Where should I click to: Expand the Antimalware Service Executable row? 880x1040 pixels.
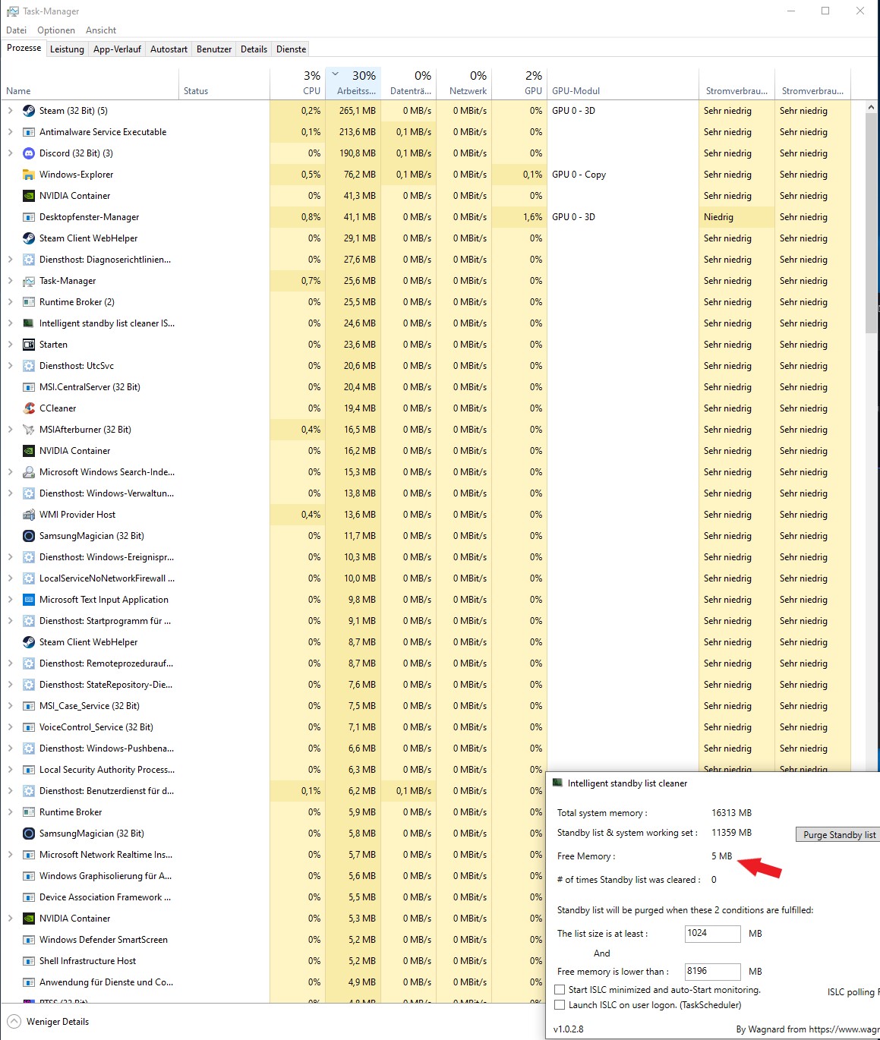pyautogui.click(x=10, y=132)
